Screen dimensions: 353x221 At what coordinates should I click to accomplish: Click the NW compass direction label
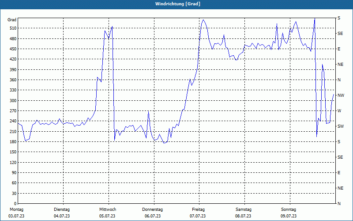[341, 95]
